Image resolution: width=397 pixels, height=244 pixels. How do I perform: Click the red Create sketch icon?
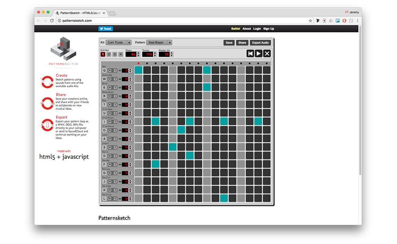(47, 82)
